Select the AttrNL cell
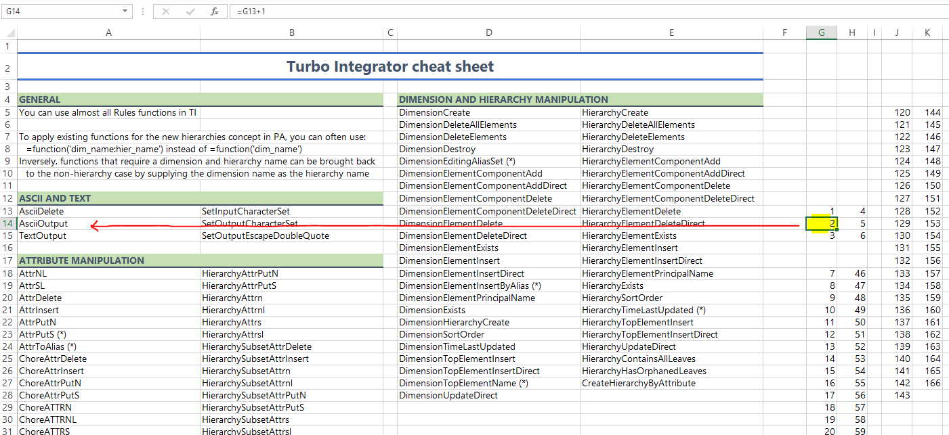Image resolution: width=949 pixels, height=435 pixels. pyautogui.click(x=109, y=273)
